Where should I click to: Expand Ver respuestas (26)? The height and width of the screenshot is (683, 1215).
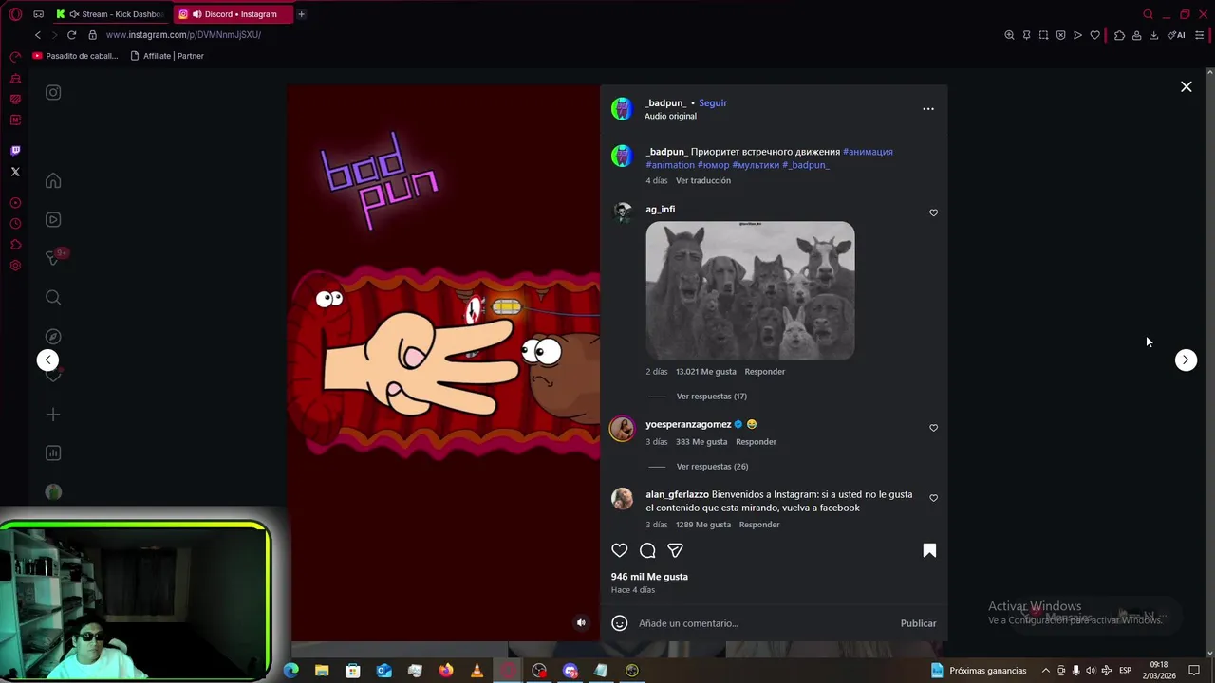tap(712, 467)
